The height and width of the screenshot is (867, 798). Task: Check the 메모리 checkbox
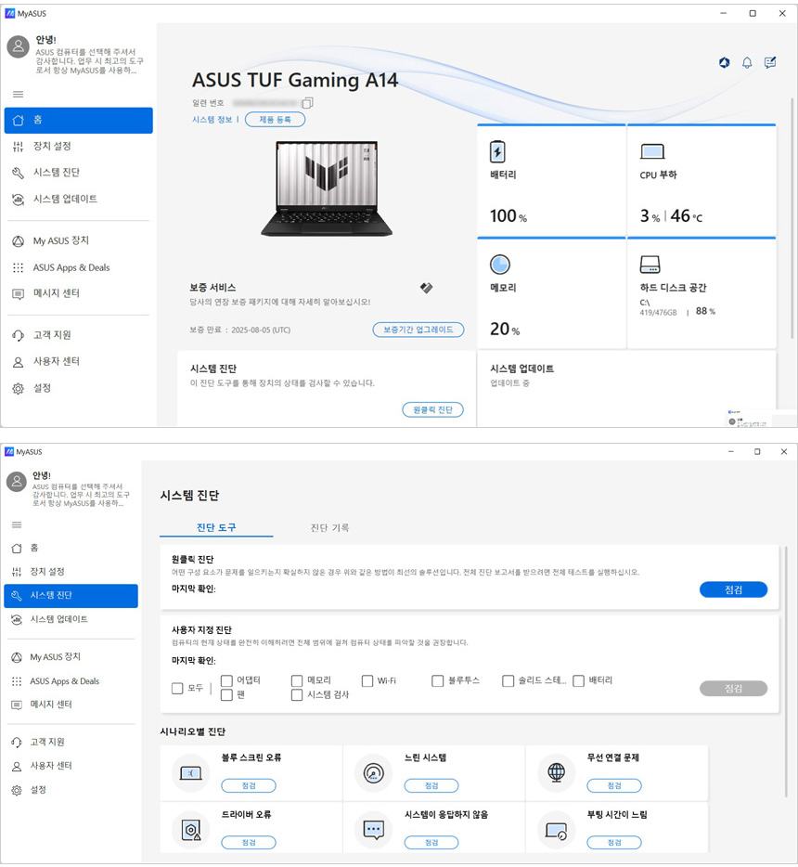297,680
